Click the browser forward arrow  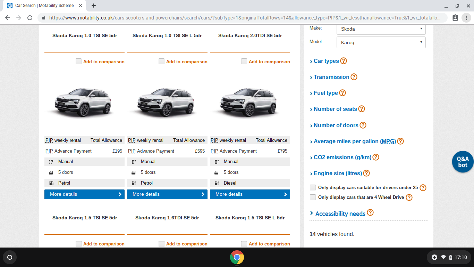19,18
